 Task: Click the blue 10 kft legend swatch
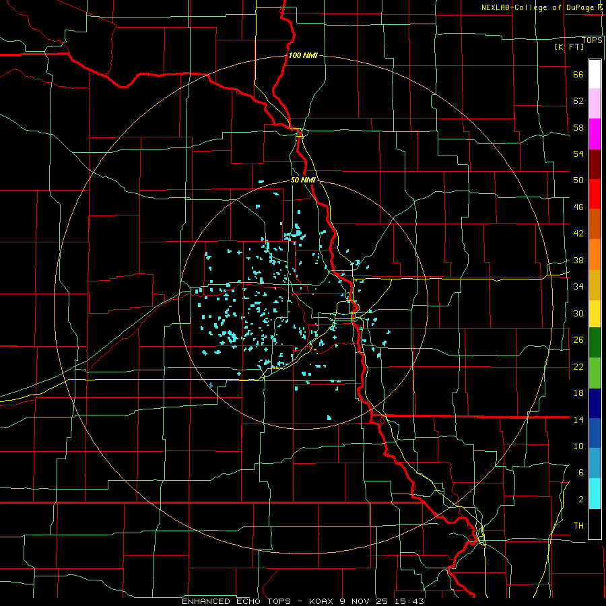click(595, 433)
